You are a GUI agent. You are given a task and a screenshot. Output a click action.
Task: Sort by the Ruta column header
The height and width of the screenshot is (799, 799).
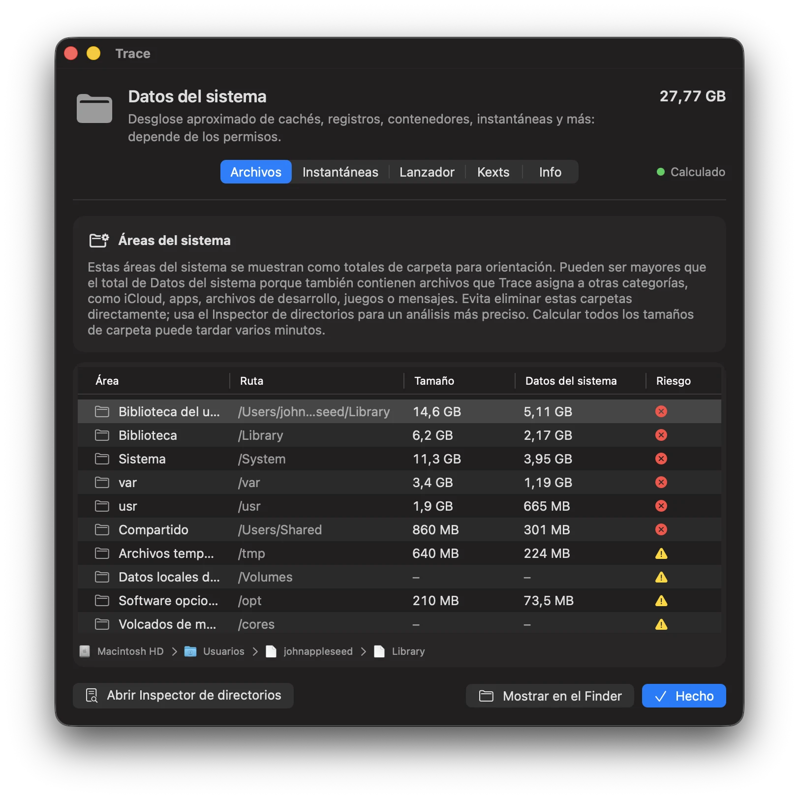[251, 381]
